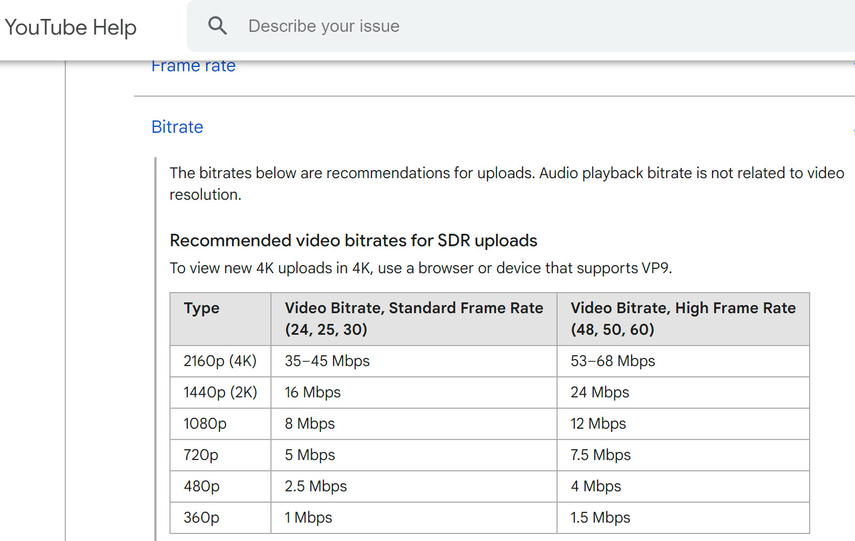
Task: Click the 'Recommended video bitrates for SDR uploads' heading
Action: (353, 240)
